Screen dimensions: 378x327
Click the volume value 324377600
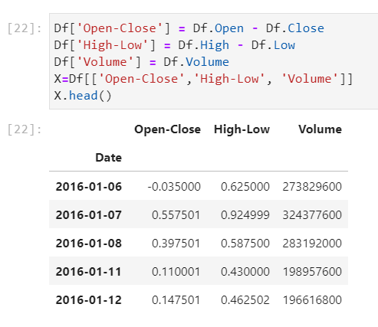pos(312,215)
